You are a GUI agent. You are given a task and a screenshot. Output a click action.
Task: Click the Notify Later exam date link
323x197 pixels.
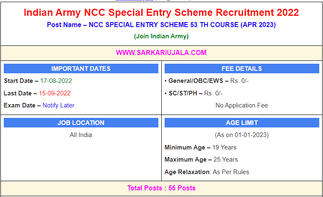point(58,105)
